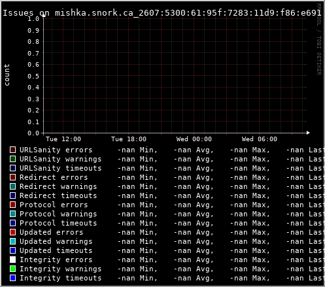
Task: Click the Redirect warnings teal swatch
Action: click(12, 186)
